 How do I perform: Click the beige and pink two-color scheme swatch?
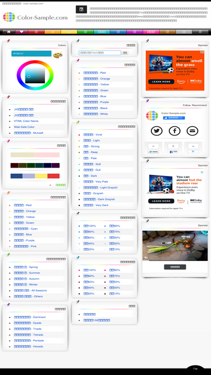click(x=35, y=155)
